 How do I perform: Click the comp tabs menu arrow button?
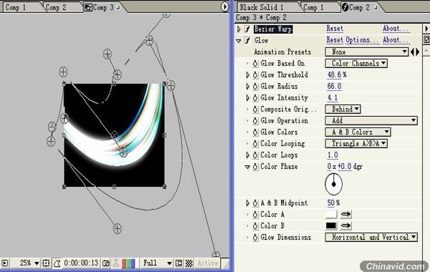click(224, 6)
